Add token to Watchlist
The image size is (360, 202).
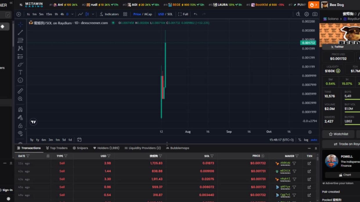pos(338,134)
